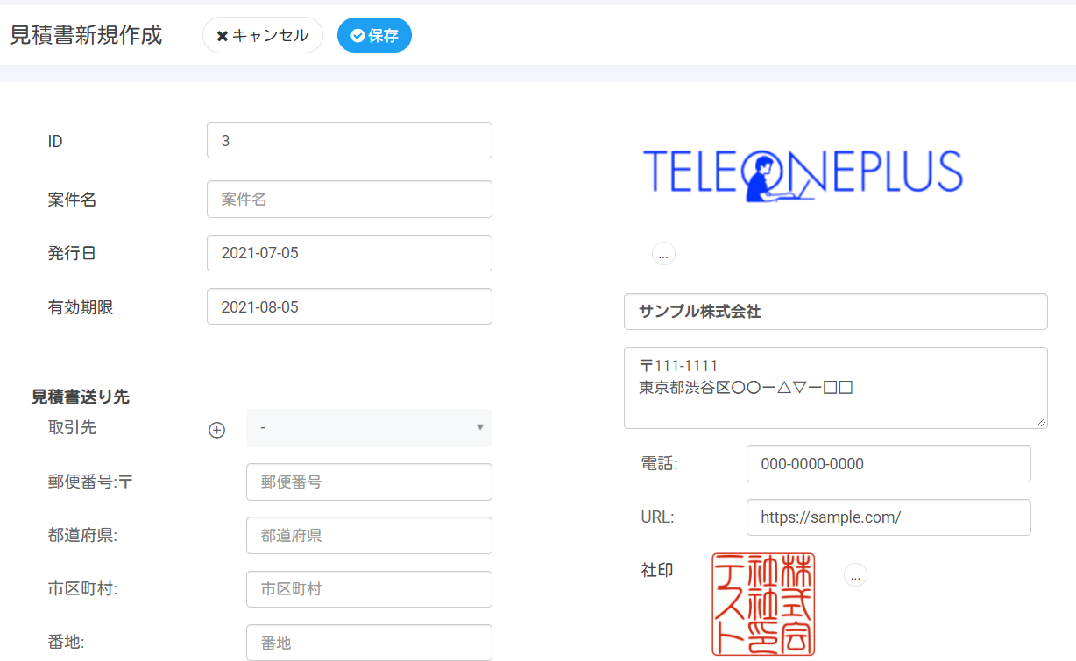This screenshot has width=1076, height=661.
Task: Click the 見積書送り先 section heading
Action: (x=81, y=397)
